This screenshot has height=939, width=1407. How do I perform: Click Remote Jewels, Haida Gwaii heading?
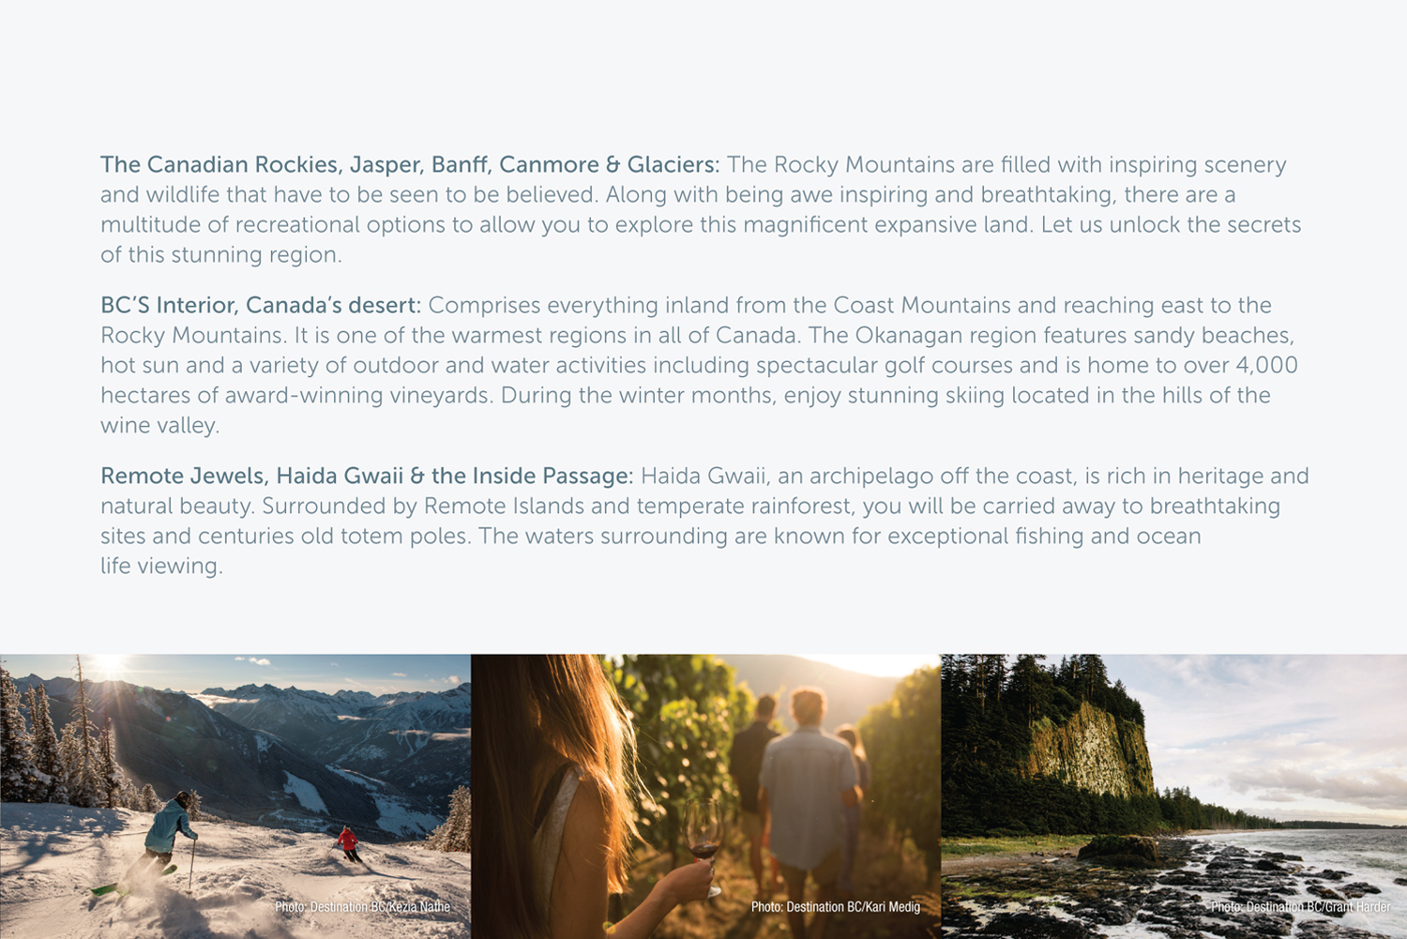(x=367, y=476)
